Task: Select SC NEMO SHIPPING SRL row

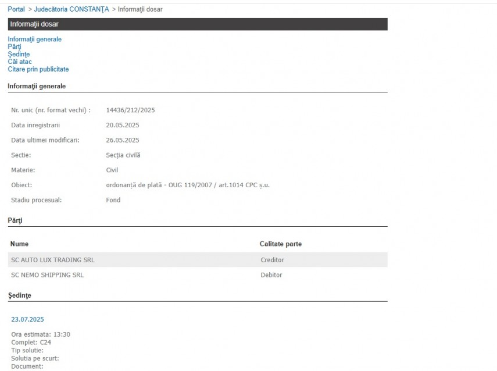Action: pyautogui.click(x=198, y=275)
